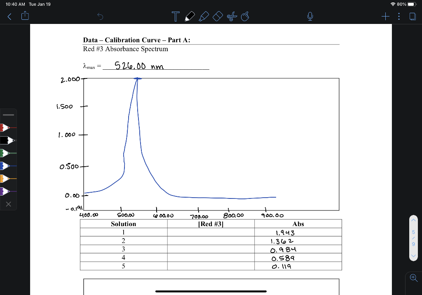Go back to notes list
This screenshot has width=422, height=295.
(9, 17)
